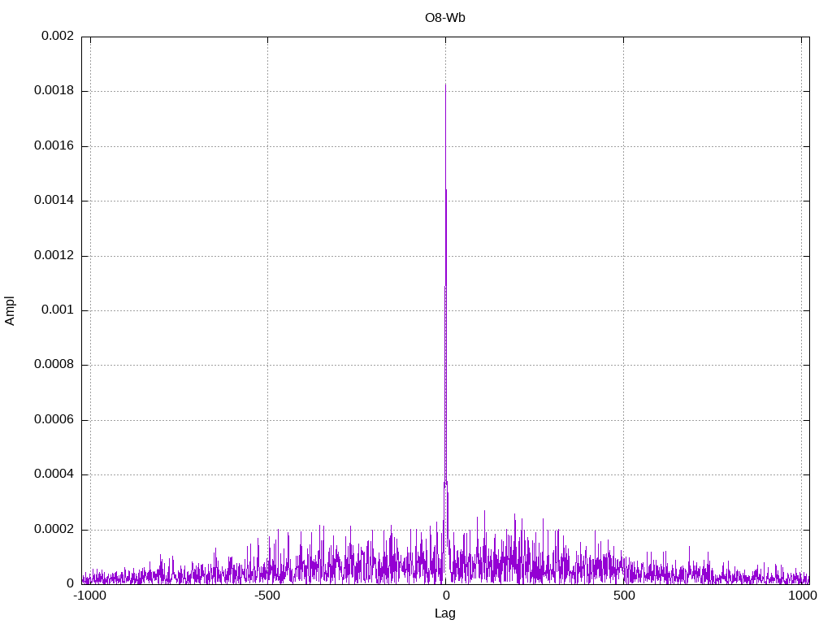
Task: Click the 0.001 y-axis tick label
Action: tap(58, 310)
